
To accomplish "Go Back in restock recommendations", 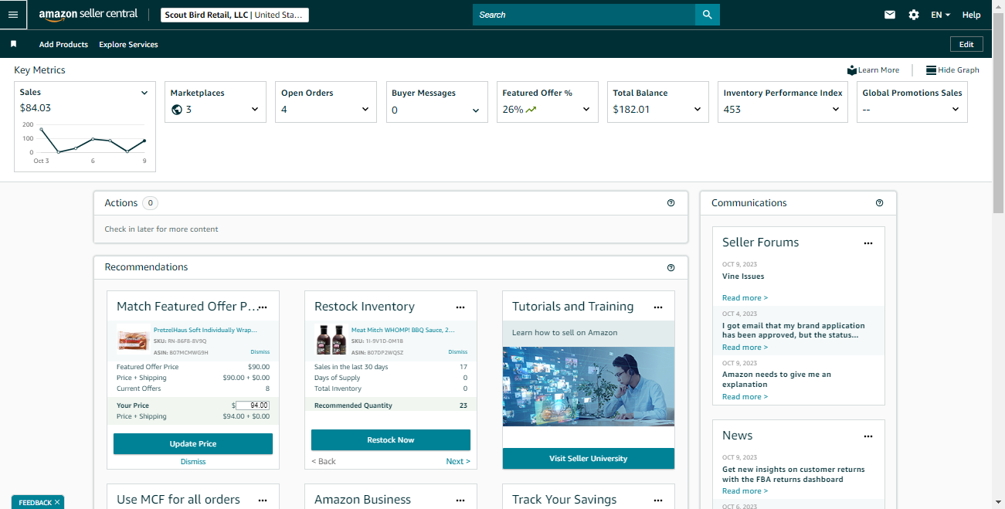I will (x=324, y=461).
